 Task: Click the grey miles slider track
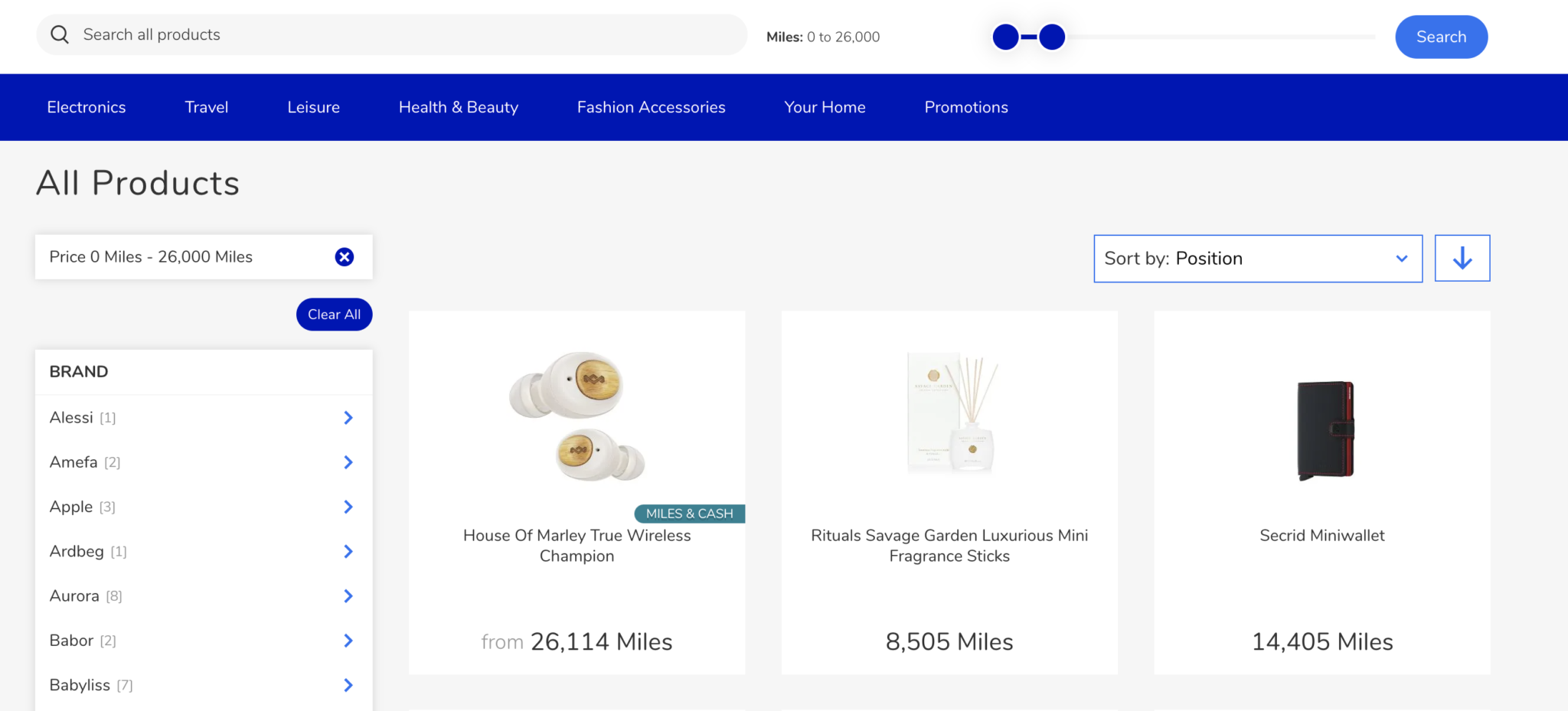pos(1221,37)
